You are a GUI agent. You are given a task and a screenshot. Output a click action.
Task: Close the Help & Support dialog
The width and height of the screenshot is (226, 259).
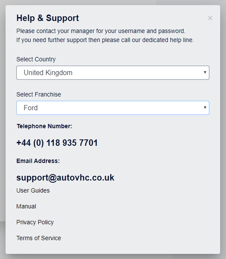(x=210, y=18)
